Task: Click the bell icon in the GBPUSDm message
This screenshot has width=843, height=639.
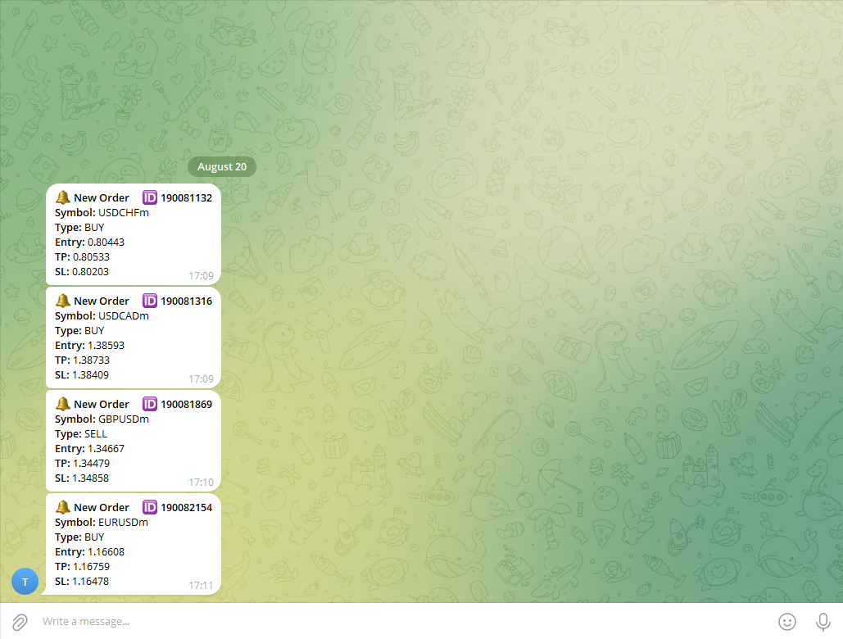Action: 62,404
